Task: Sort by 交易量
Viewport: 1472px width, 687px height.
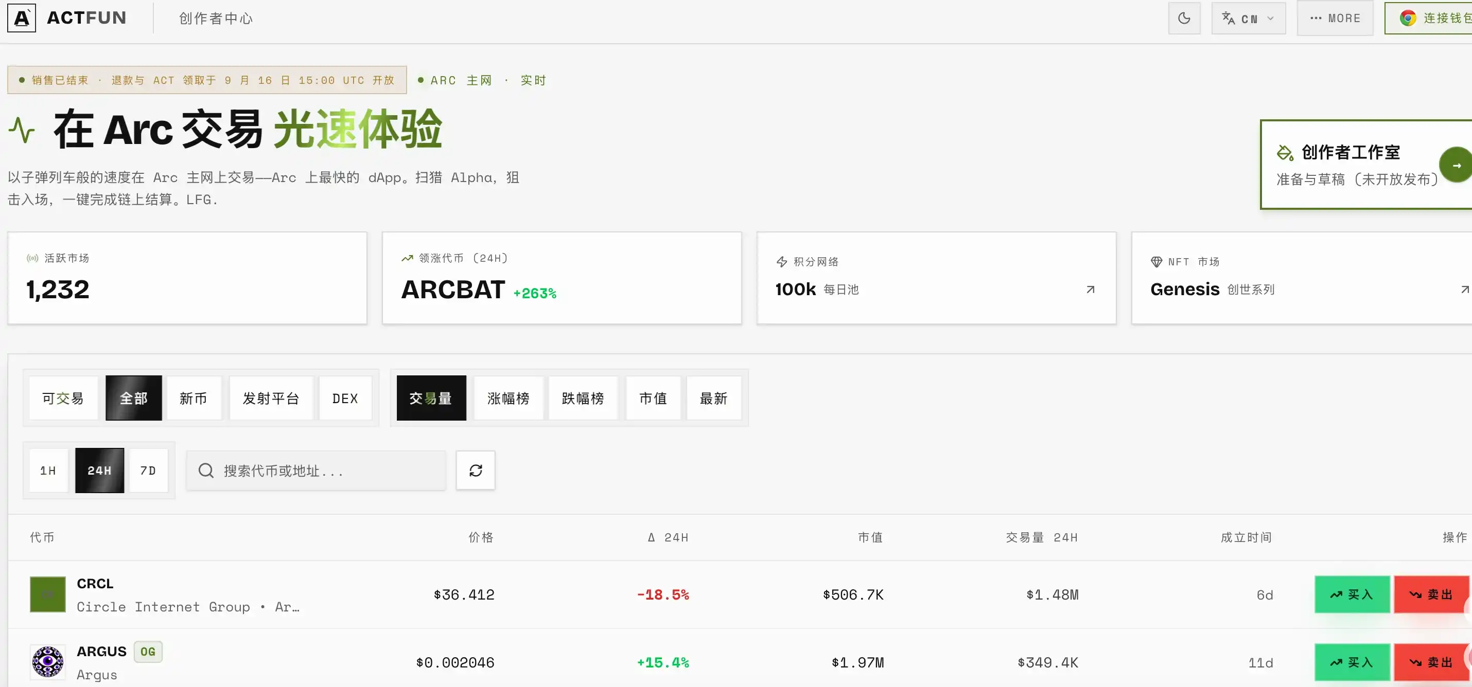Action: click(x=431, y=398)
